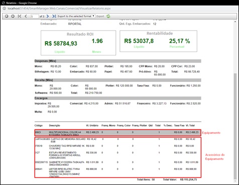Image resolution: width=239 pixels, height=185 pixels.
Task: Open Export to the selected format dropdown
Action: [76, 16]
